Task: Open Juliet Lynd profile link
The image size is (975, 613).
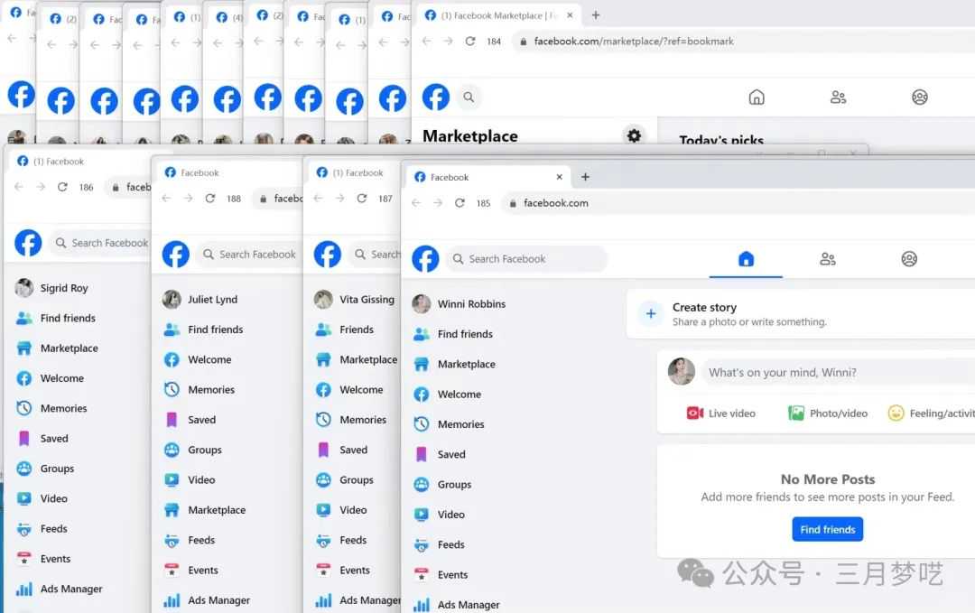Action: tap(200, 300)
